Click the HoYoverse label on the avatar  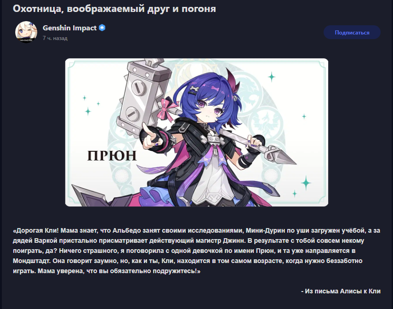(26, 40)
